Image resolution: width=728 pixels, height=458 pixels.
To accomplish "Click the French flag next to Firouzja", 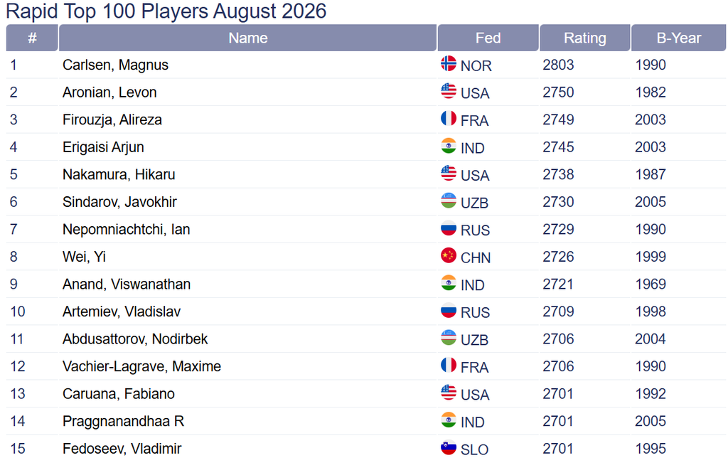I will [449, 119].
